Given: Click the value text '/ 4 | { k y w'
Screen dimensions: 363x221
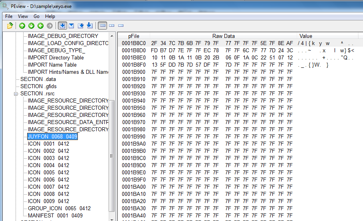Looking at the screenshot, I should (x=314, y=43).
